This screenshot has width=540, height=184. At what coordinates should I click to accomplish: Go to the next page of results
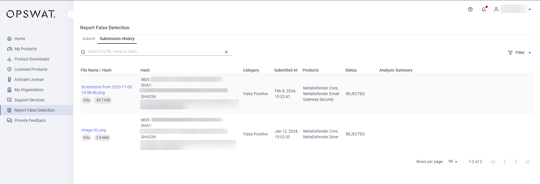coord(516,162)
